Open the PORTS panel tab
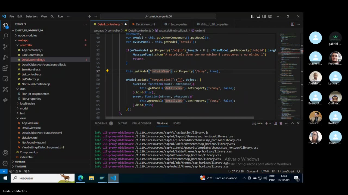The height and width of the screenshot is (195, 348). tap(177, 123)
